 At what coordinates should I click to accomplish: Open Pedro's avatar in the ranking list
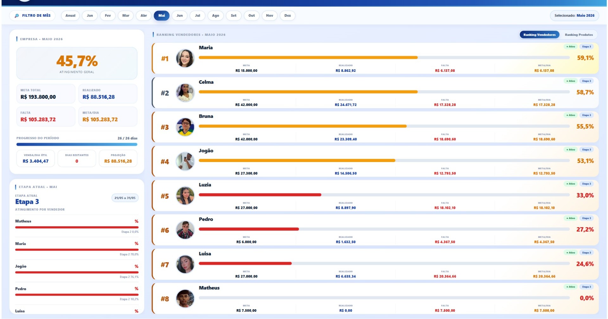click(x=185, y=230)
